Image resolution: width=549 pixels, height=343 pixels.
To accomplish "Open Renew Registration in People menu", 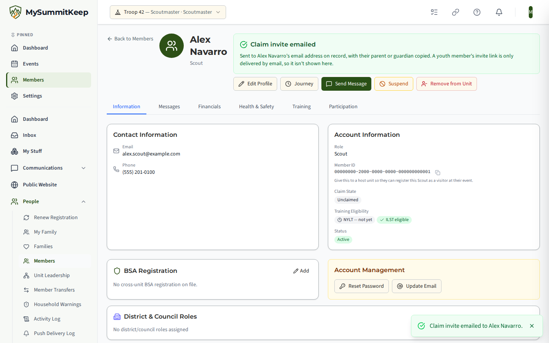I will point(55,218).
